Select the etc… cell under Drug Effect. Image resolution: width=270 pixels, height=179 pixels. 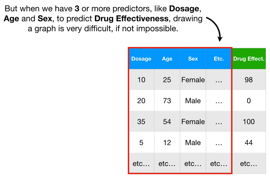pos(249,163)
